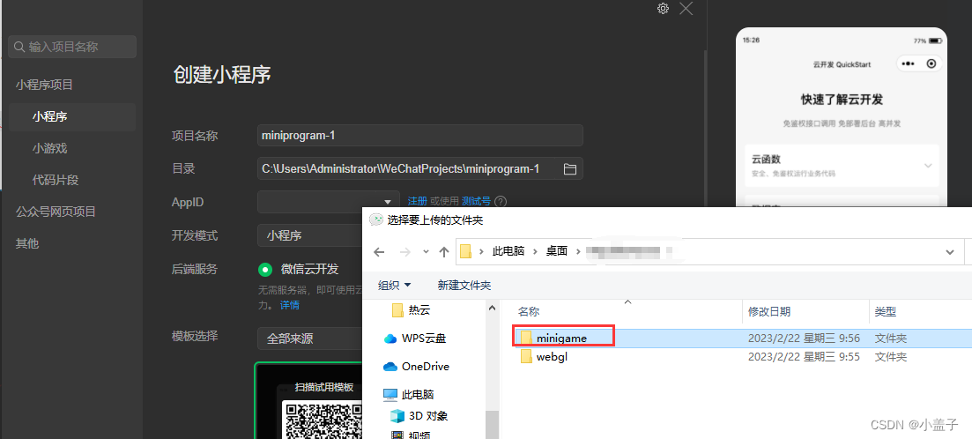Click the WPS云盘 cloud icon
The height and width of the screenshot is (439, 972).
click(x=390, y=339)
